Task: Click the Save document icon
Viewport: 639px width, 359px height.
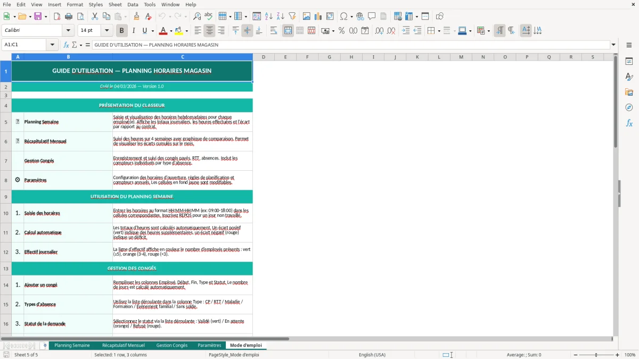Action: pyautogui.click(x=38, y=16)
